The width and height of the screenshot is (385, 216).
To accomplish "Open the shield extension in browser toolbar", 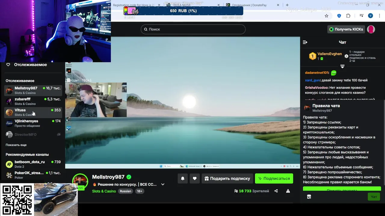I will click(x=339, y=16).
